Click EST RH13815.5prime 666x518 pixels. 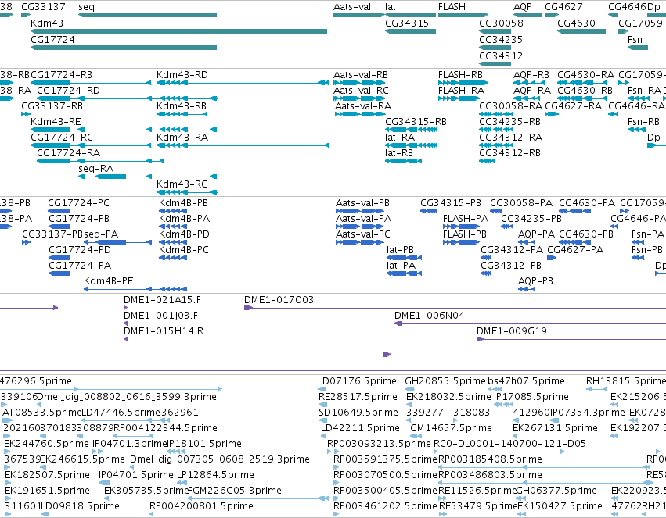[x=625, y=381]
